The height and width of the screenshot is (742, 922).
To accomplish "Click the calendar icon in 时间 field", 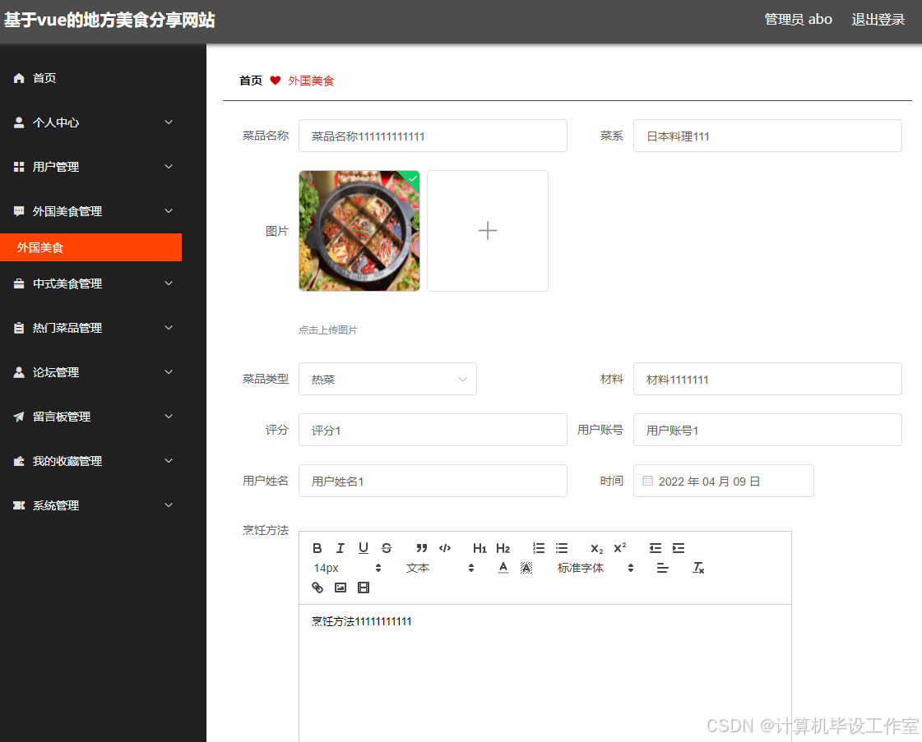I will point(647,482).
